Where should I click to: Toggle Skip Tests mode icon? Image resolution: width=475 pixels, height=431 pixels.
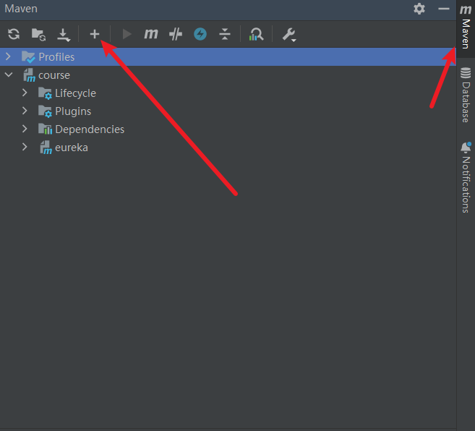(x=176, y=34)
